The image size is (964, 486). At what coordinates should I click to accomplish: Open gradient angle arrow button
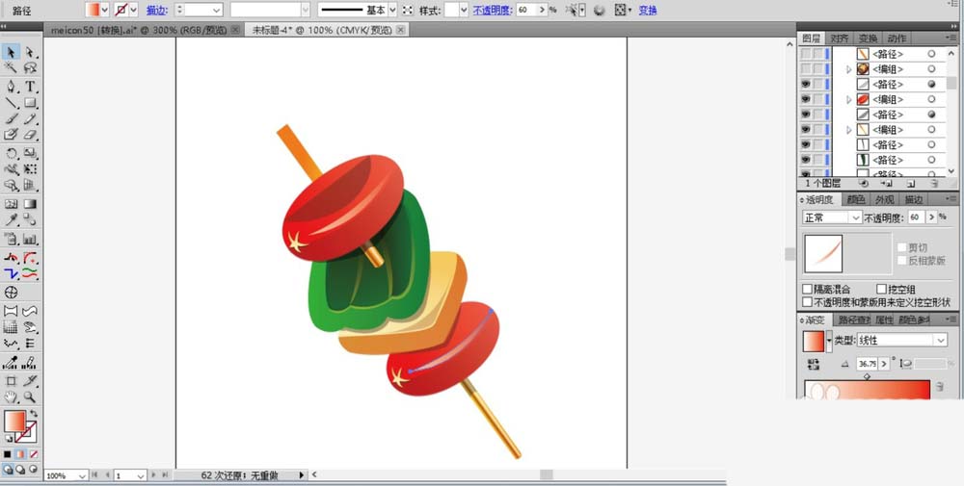click(x=883, y=364)
